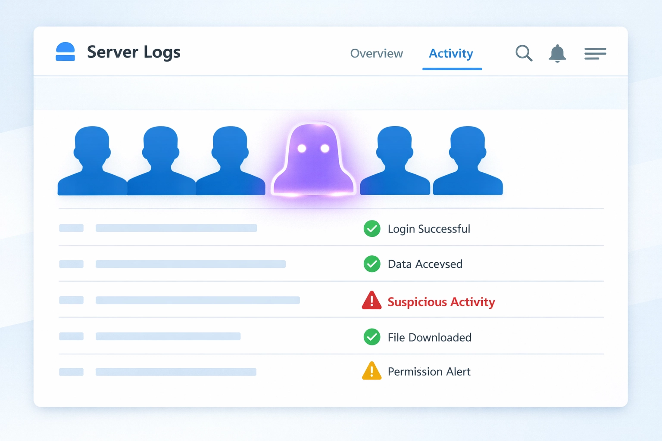Screen dimensions: 662x441
Task: Open the search magnifier icon
Action: 524,53
